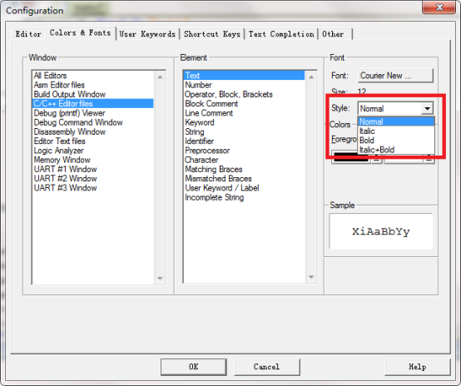
Task: Open the User Keywords tab
Action: (x=147, y=34)
